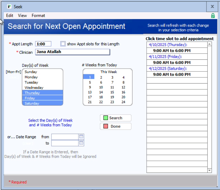The height and width of the screenshot is (190, 220).
Task: Select week 8 from today
Action: (123, 82)
